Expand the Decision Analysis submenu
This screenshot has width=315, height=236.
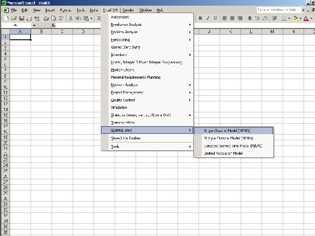tap(147, 32)
